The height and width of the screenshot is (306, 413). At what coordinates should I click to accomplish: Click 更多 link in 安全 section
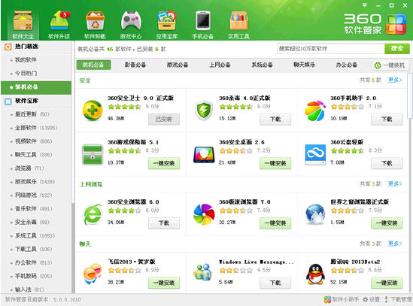(x=395, y=80)
